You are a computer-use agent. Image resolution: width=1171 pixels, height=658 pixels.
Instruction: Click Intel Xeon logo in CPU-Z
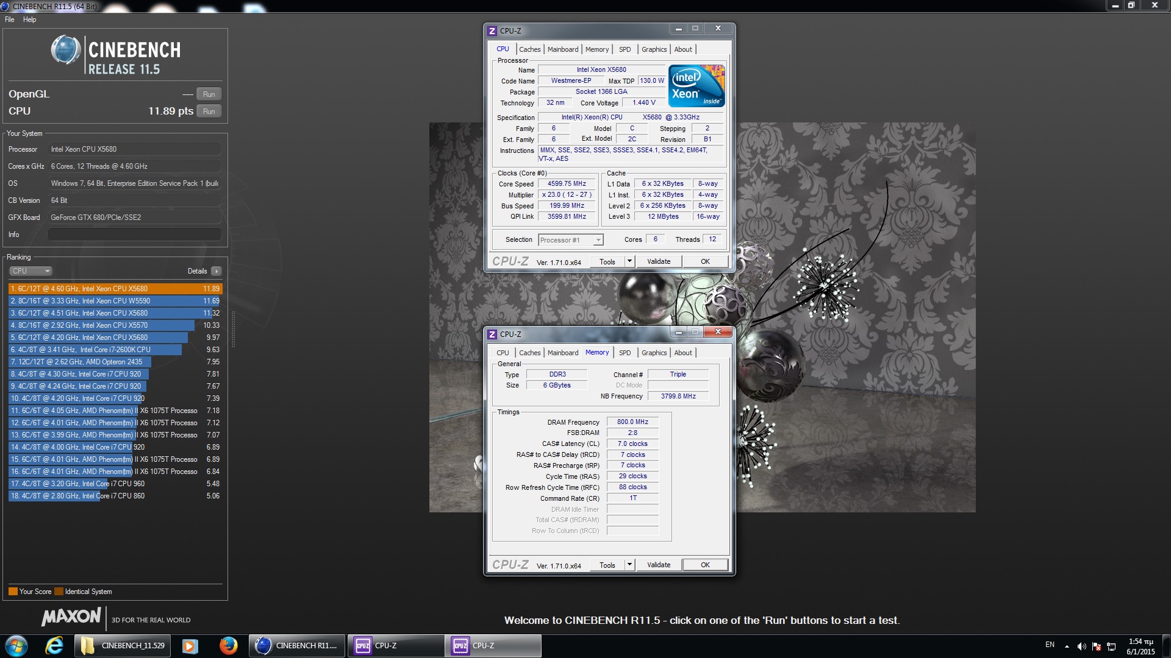coord(697,86)
